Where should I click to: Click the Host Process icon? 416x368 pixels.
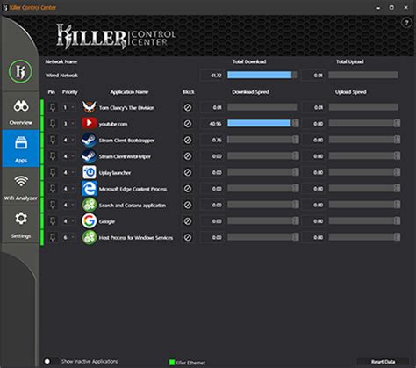pos(89,237)
